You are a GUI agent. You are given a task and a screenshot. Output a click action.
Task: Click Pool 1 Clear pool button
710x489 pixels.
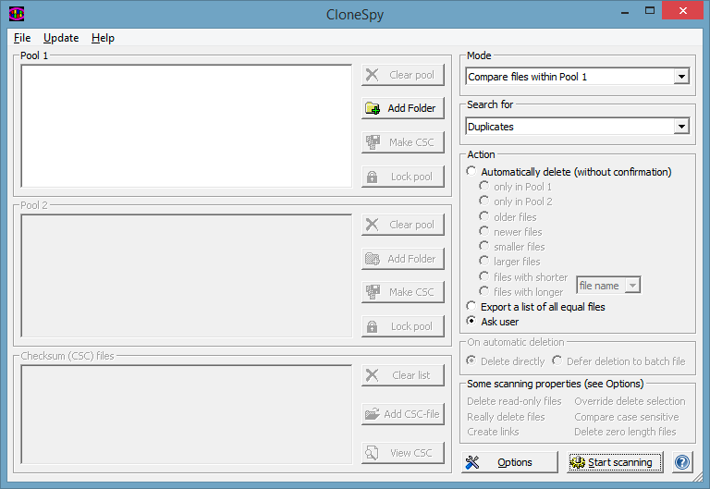[402, 75]
